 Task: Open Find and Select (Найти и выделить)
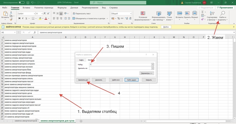click(223, 16)
